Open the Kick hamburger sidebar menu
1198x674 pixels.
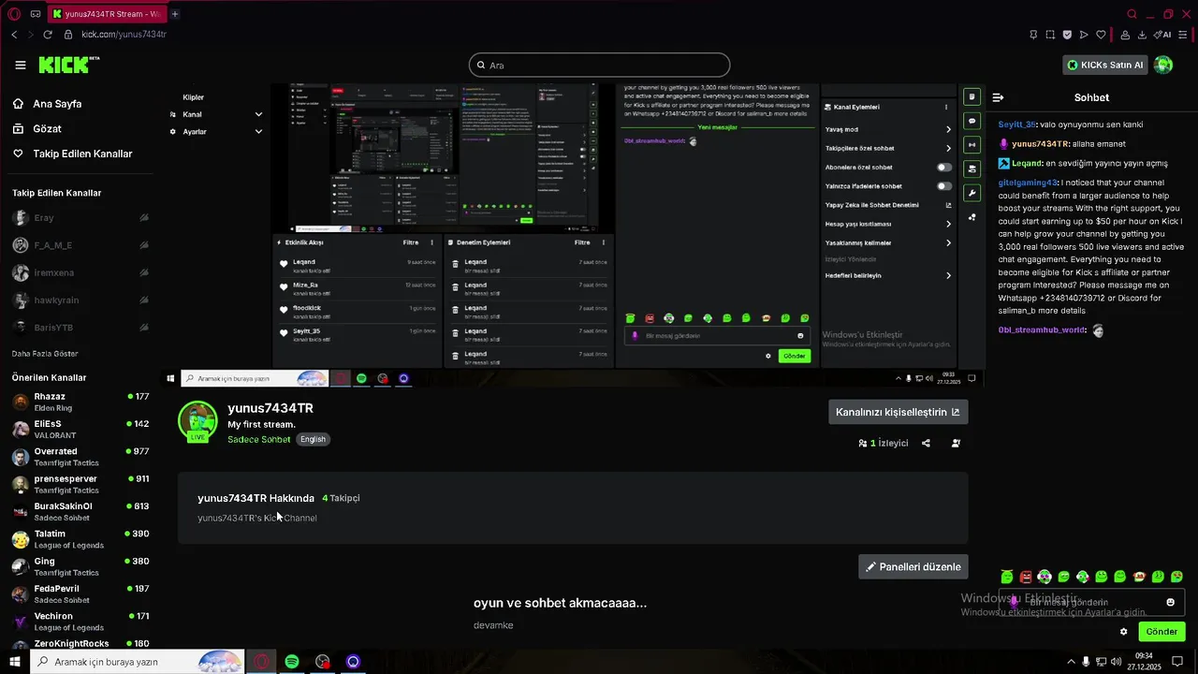[21, 65]
